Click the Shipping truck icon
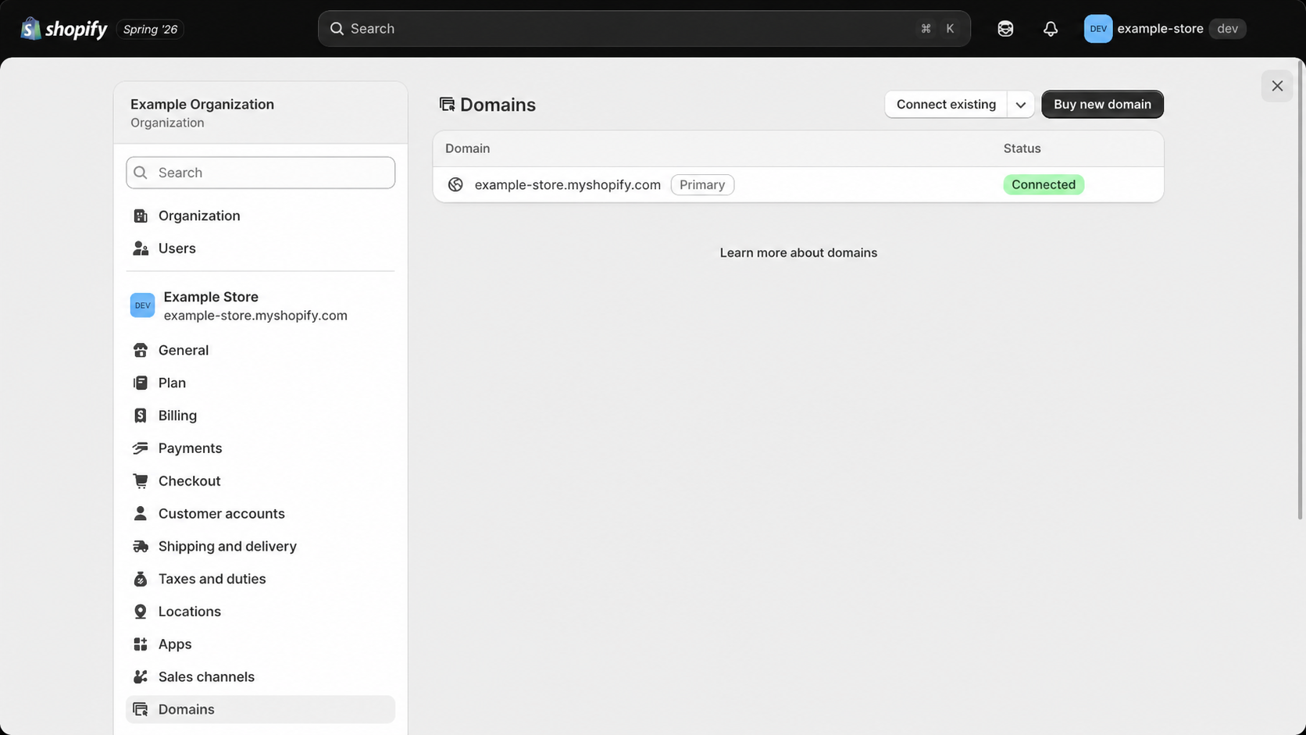The height and width of the screenshot is (735, 1306). (x=141, y=546)
